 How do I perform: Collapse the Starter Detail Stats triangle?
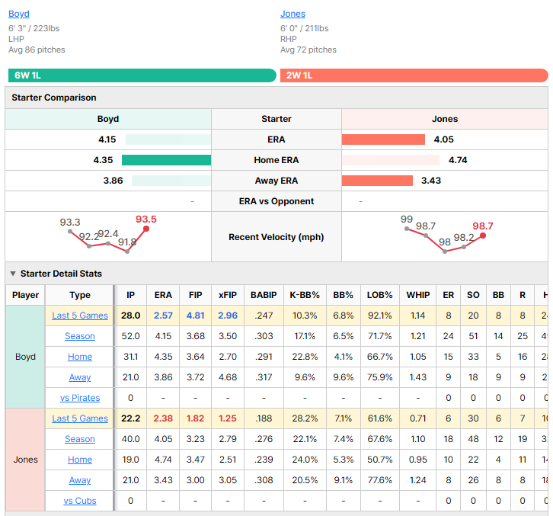click(13, 274)
